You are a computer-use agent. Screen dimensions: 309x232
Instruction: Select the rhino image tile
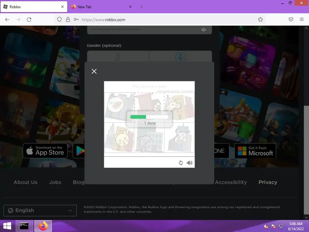[179, 137]
